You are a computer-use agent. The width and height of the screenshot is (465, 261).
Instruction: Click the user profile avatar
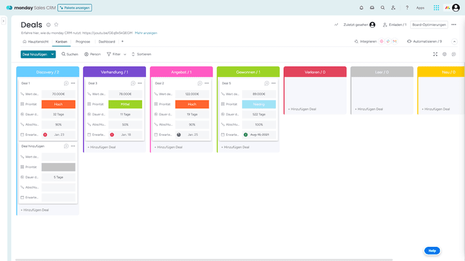pyautogui.click(x=456, y=8)
